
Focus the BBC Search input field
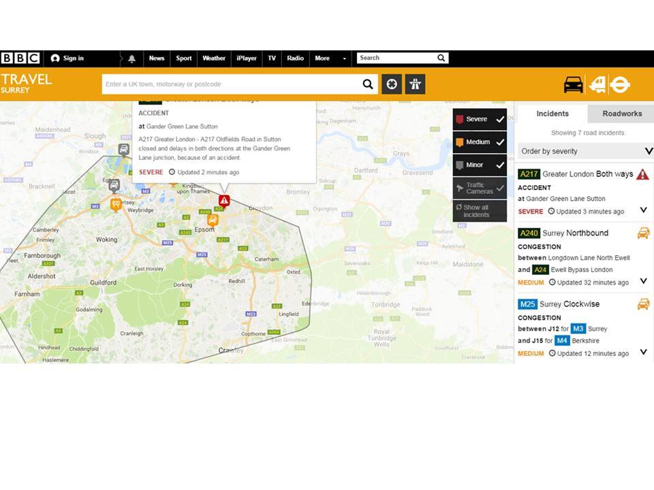tap(396, 58)
